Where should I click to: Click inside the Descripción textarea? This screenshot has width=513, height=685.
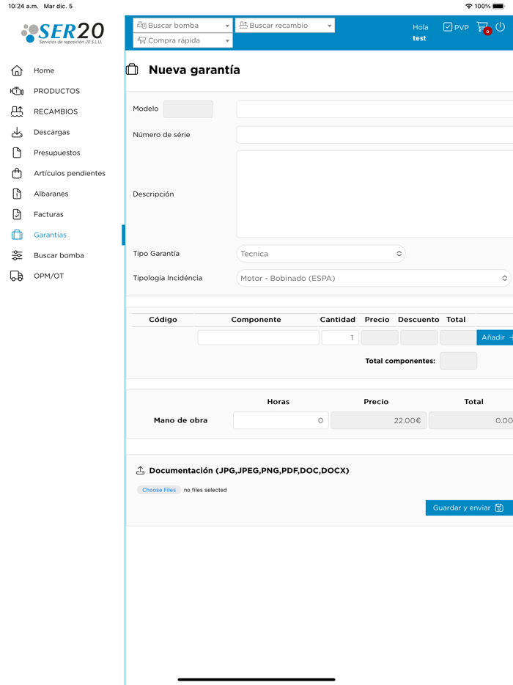[374, 194]
